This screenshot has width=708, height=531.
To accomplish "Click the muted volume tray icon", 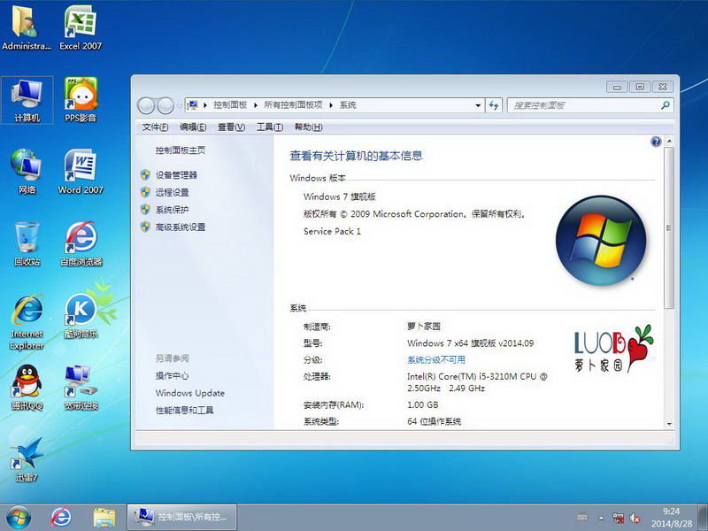I will click(635, 518).
